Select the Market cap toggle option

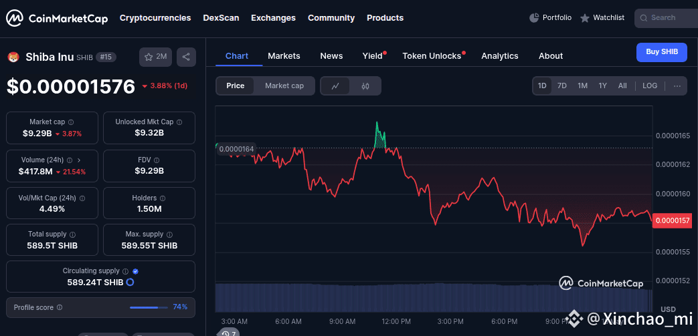[x=284, y=86]
